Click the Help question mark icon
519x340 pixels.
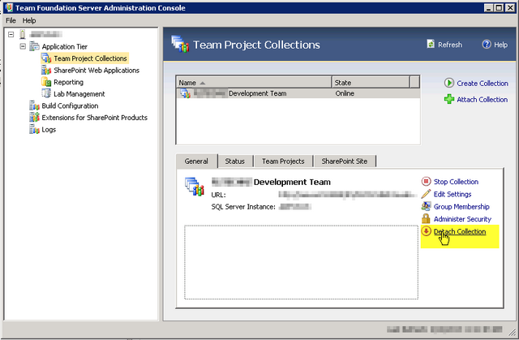487,44
